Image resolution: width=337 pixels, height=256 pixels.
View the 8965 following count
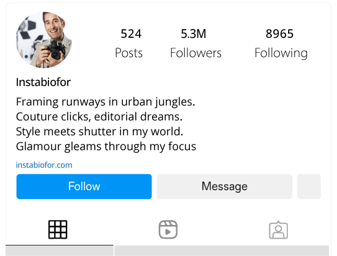click(280, 33)
